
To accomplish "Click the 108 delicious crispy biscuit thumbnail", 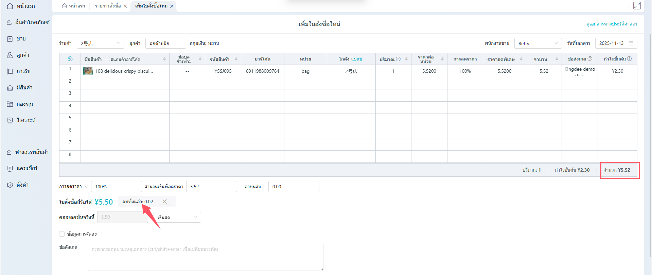I will pos(88,71).
